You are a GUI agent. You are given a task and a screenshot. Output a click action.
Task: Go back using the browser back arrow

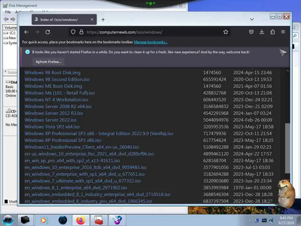click(26, 32)
